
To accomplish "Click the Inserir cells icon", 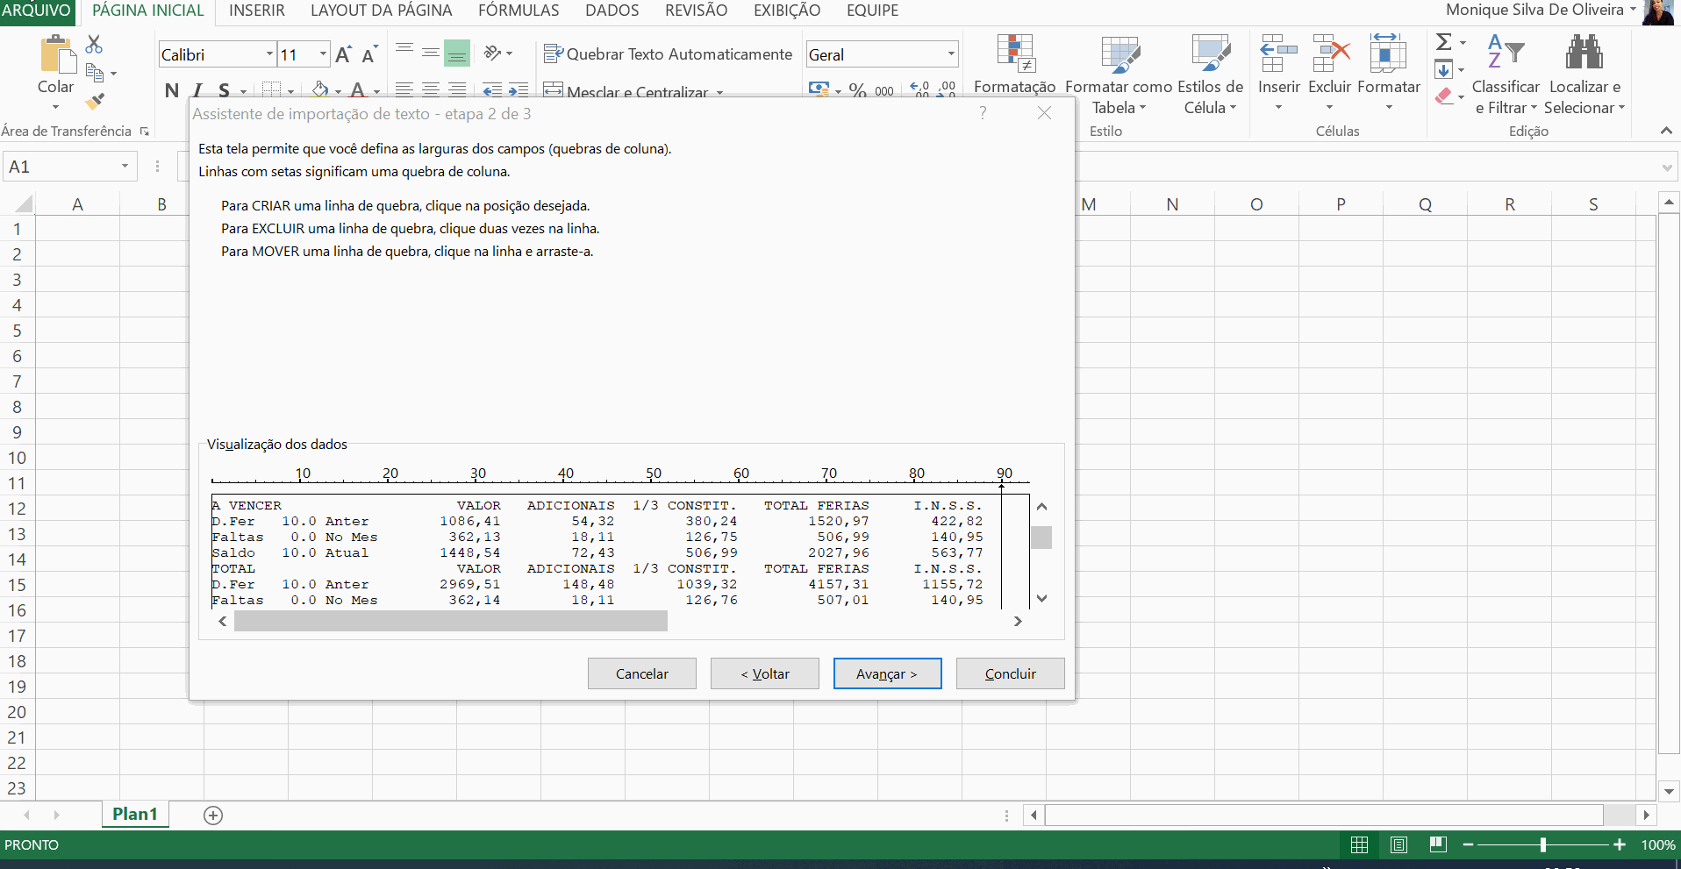I will [x=1278, y=53].
